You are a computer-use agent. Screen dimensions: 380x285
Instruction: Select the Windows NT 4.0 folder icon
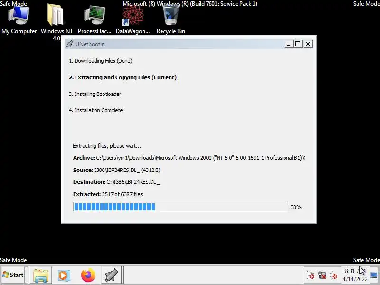point(57,22)
